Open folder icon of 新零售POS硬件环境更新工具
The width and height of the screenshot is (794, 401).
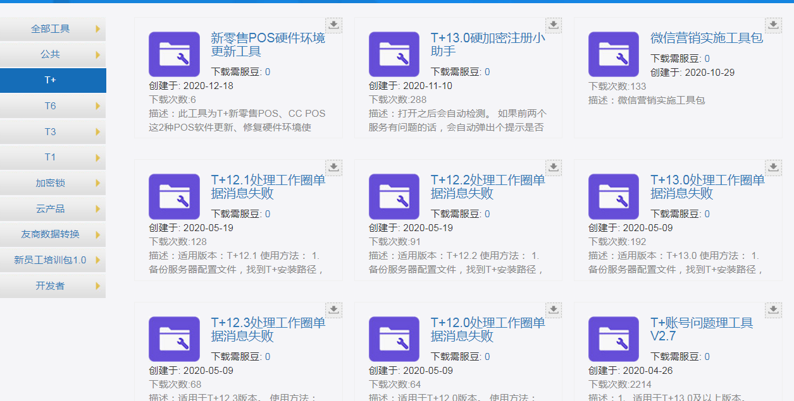click(x=174, y=54)
